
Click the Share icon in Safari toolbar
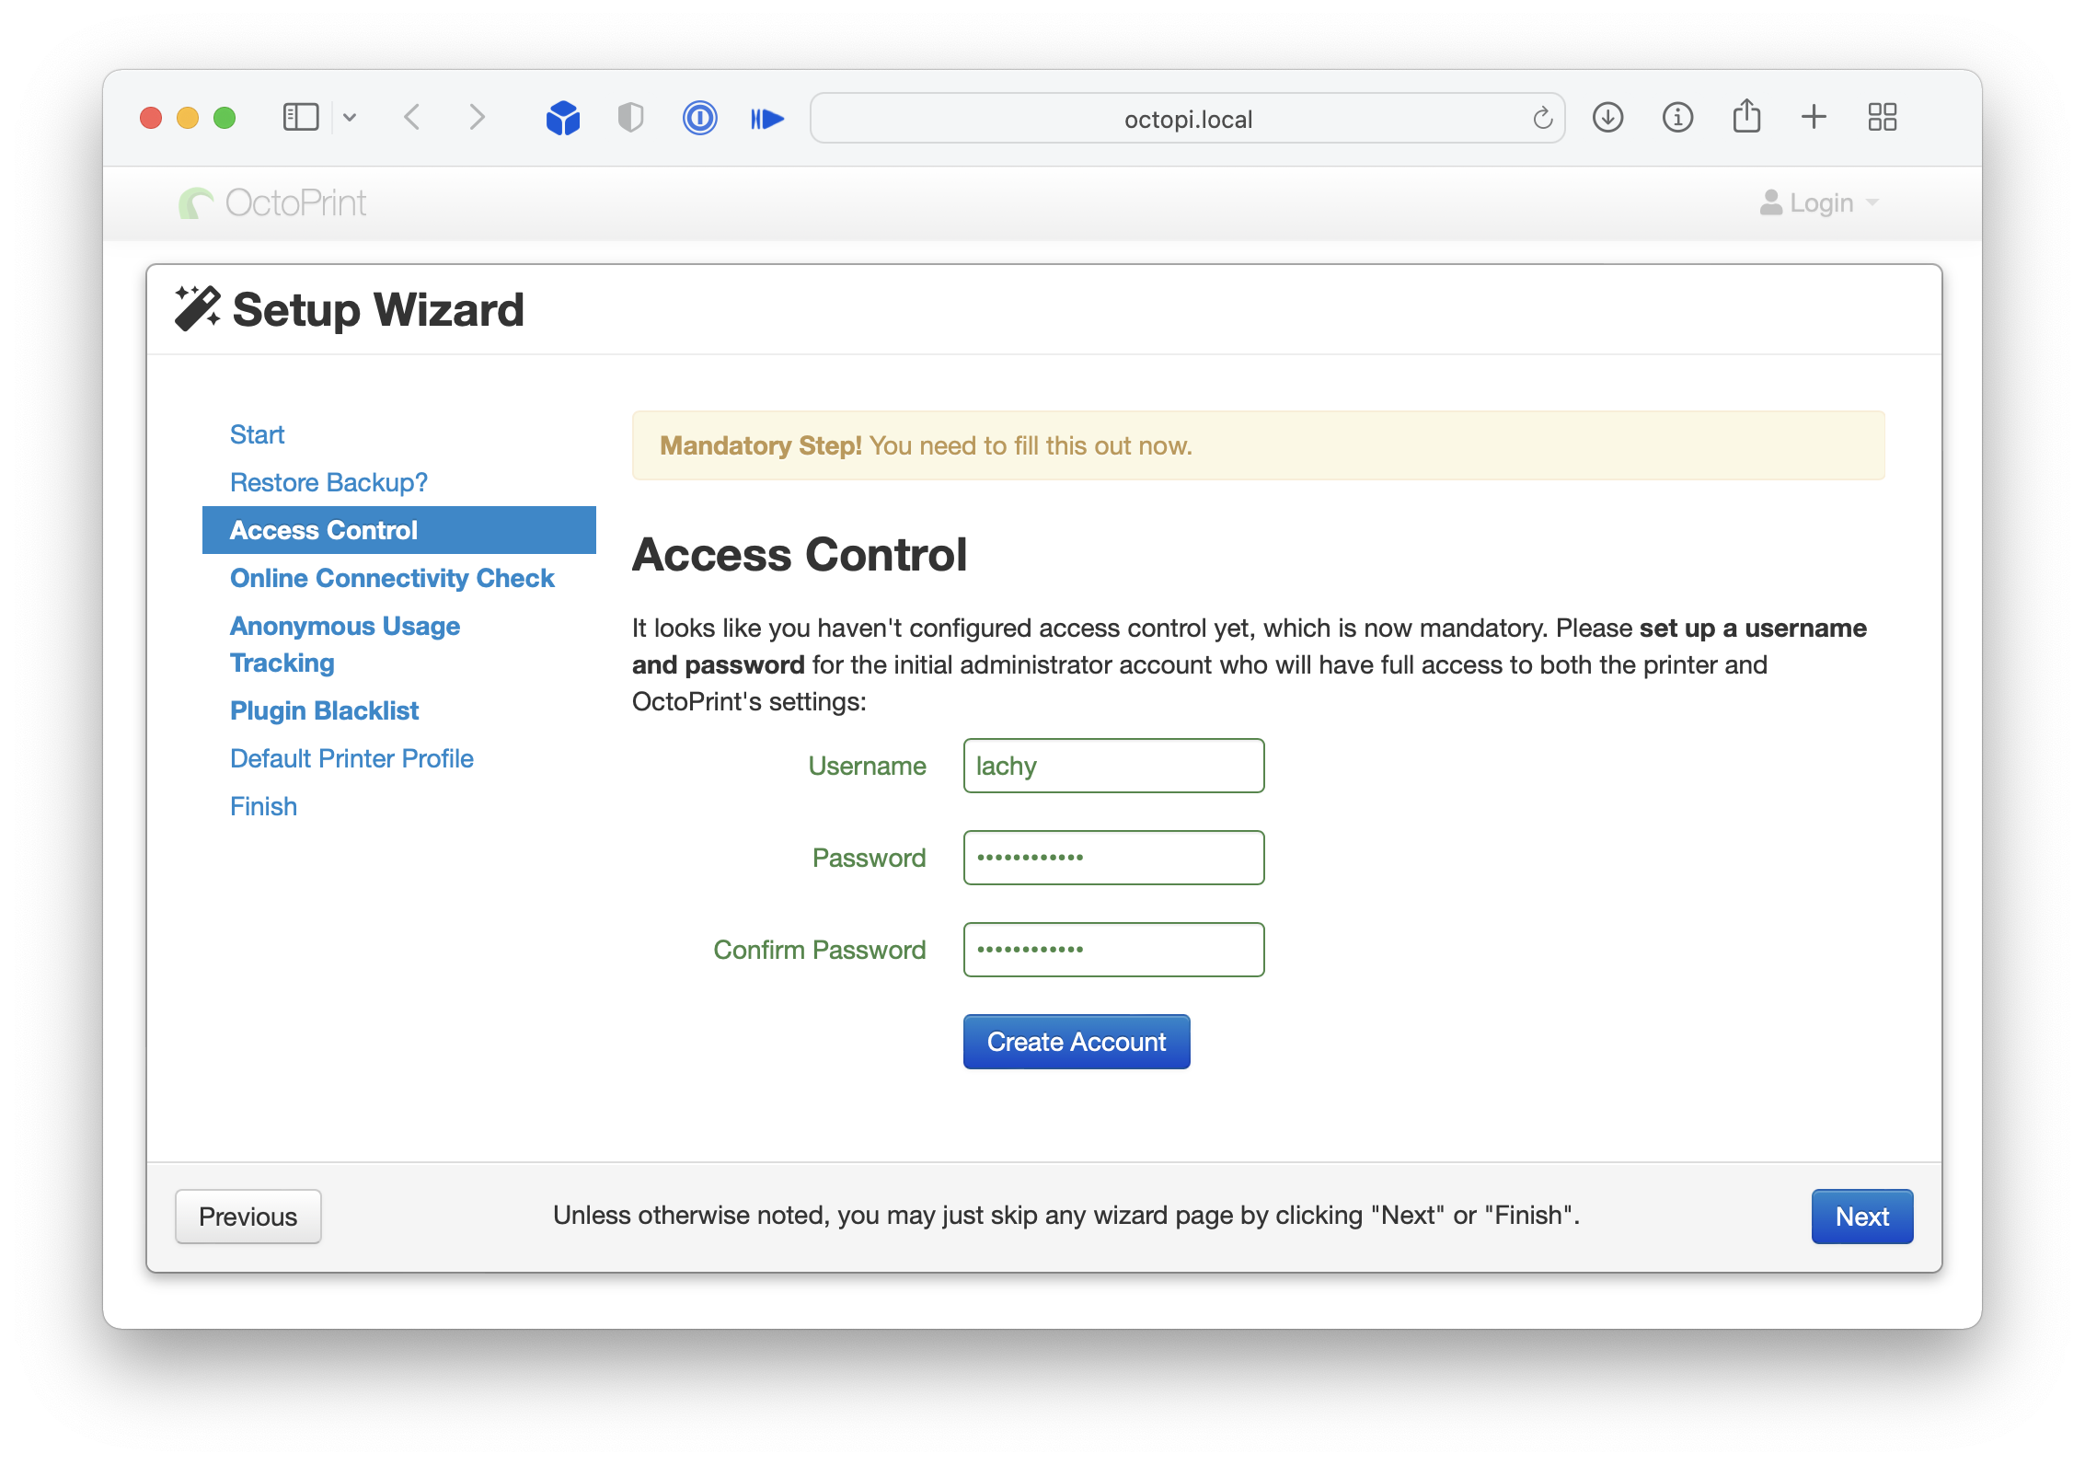(1746, 116)
